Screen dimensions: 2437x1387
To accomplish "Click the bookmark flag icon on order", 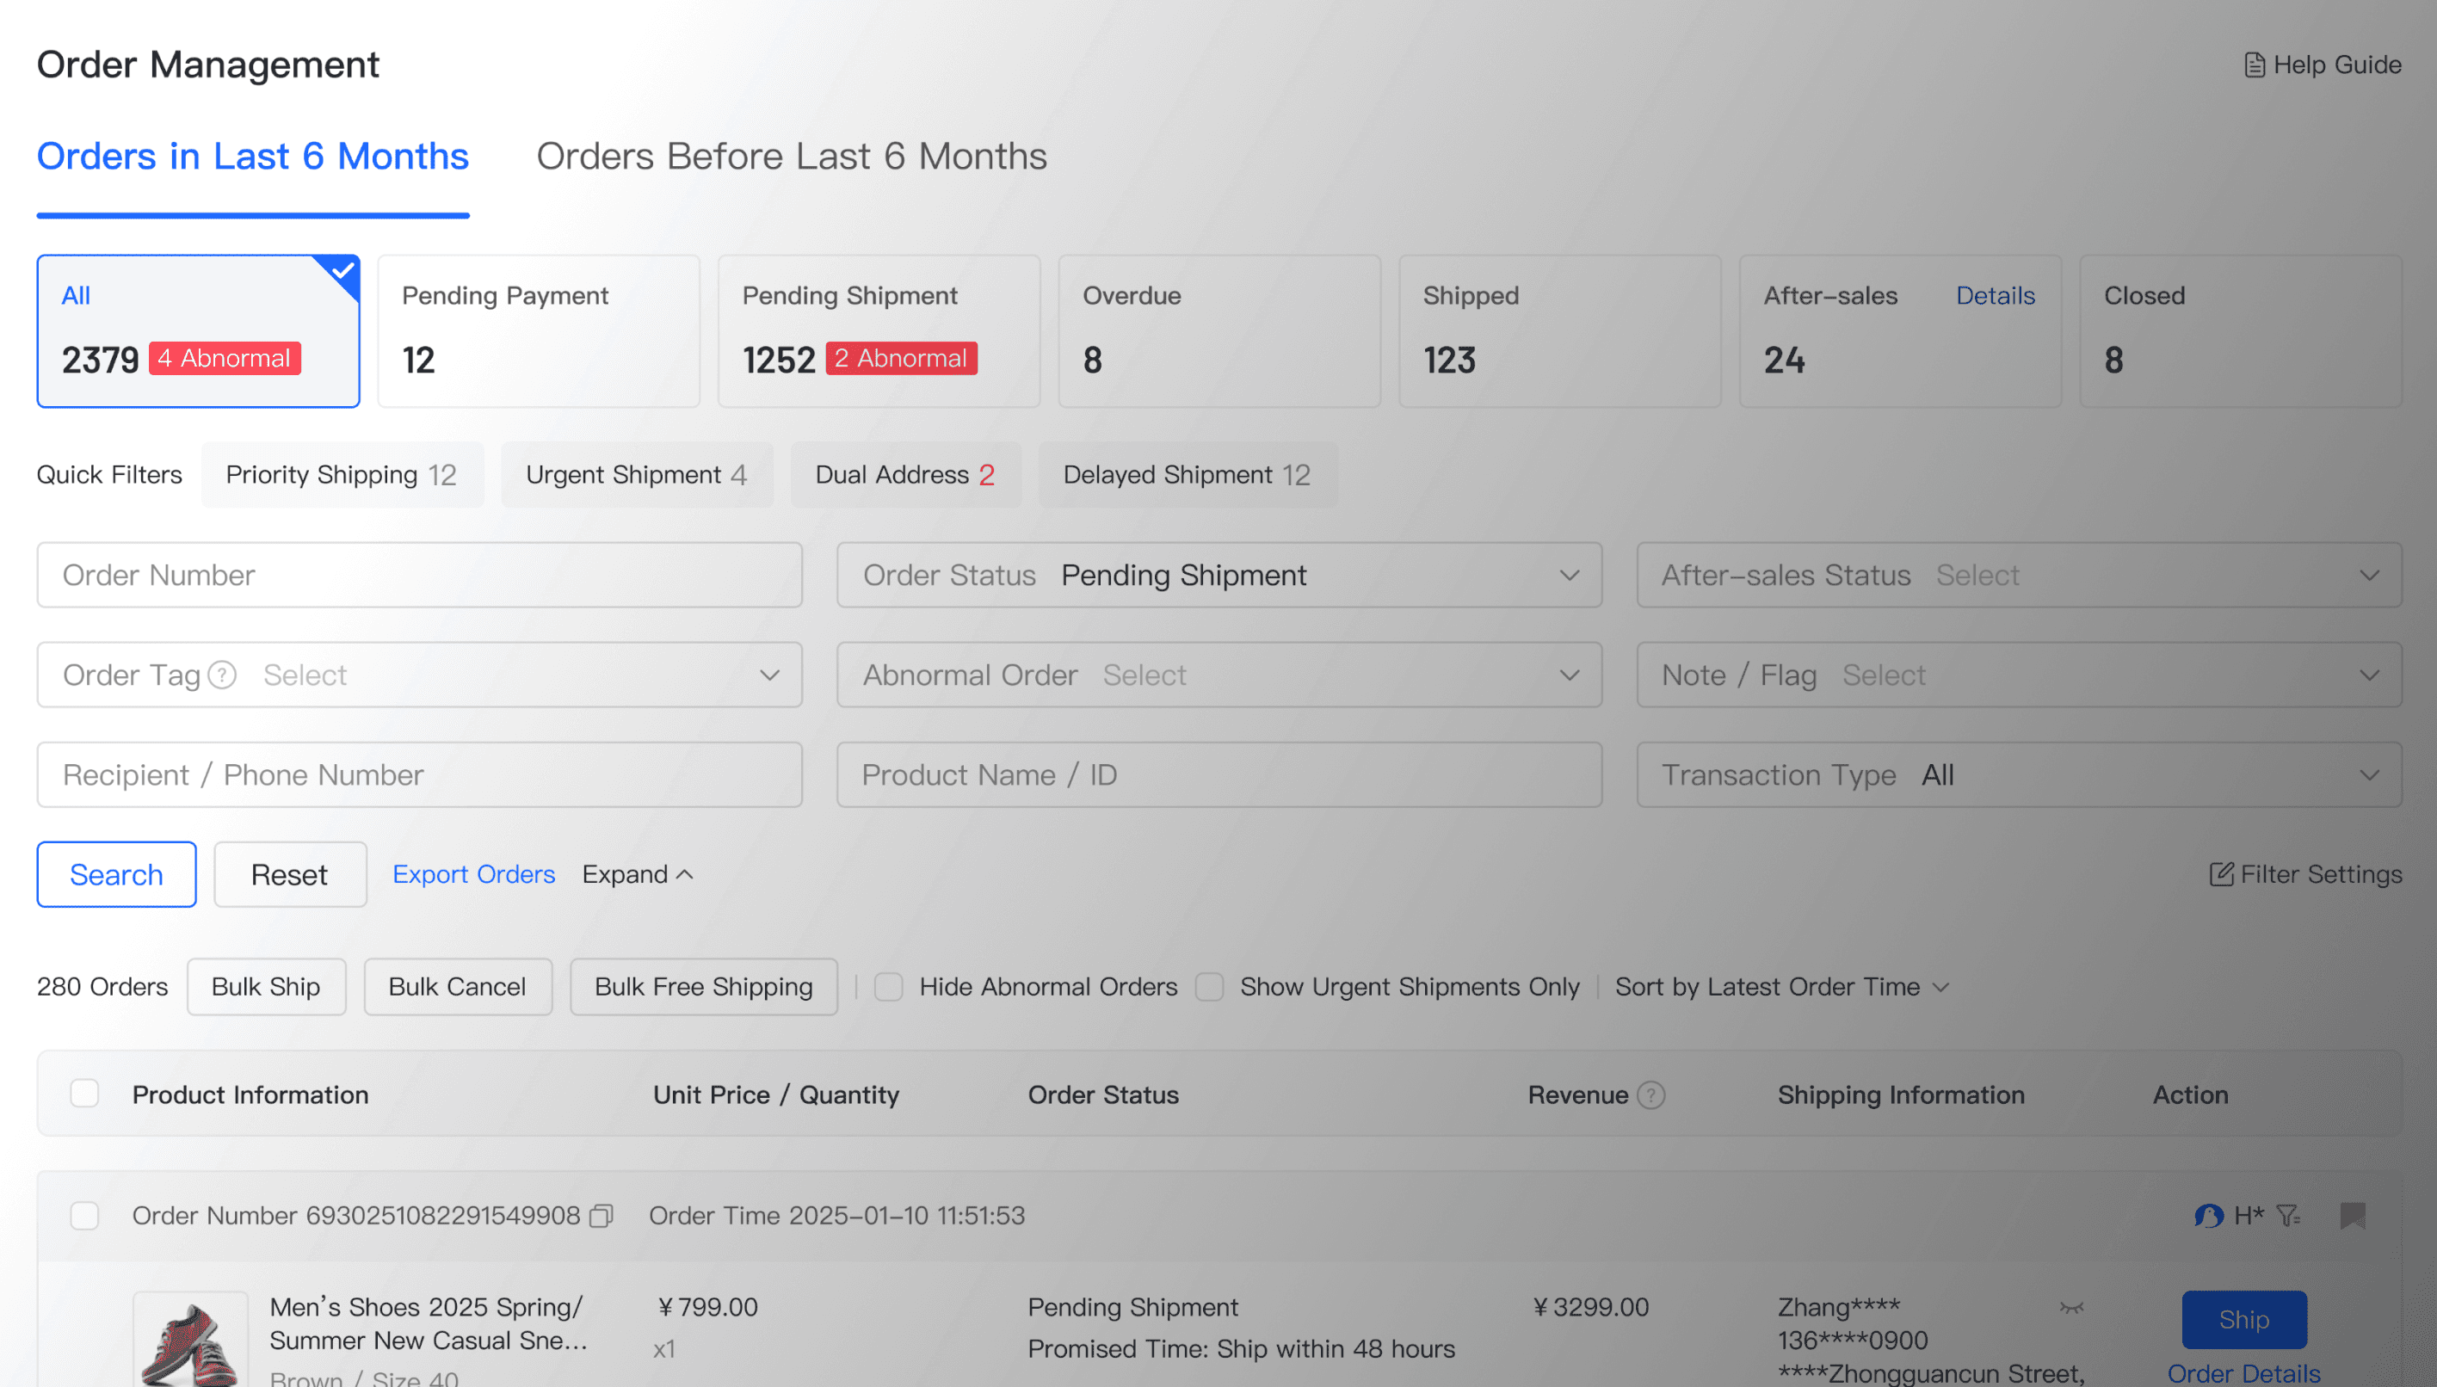I will click(2352, 1216).
